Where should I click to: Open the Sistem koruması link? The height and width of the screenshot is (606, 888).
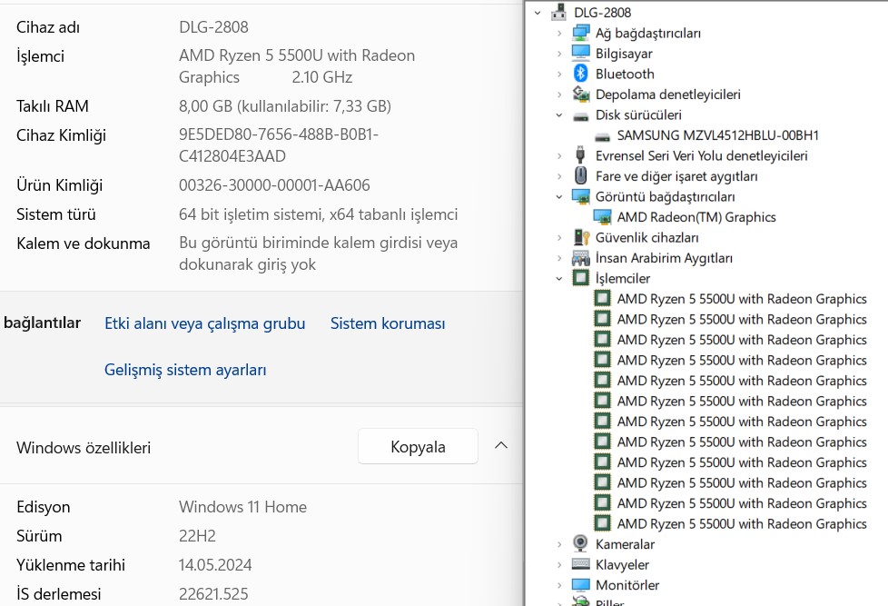[x=388, y=323]
